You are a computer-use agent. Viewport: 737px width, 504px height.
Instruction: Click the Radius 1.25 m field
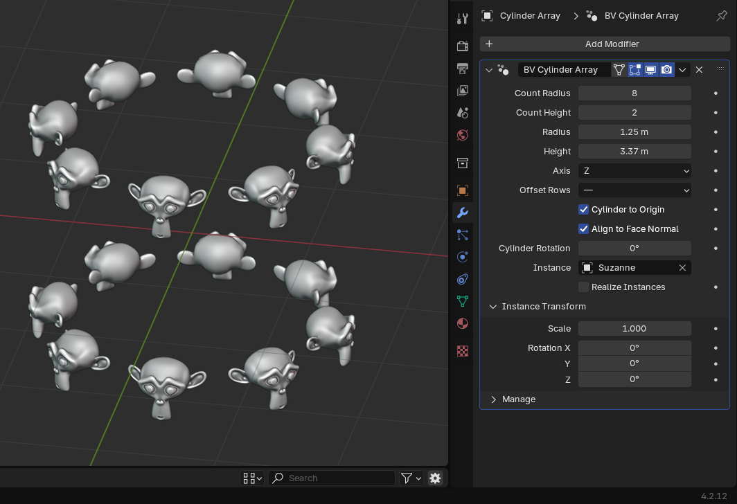tap(634, 132)
